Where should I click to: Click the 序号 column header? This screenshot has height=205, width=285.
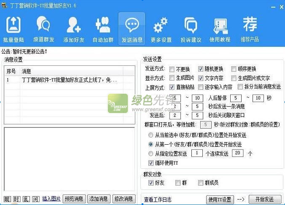(x=12, y=71)
